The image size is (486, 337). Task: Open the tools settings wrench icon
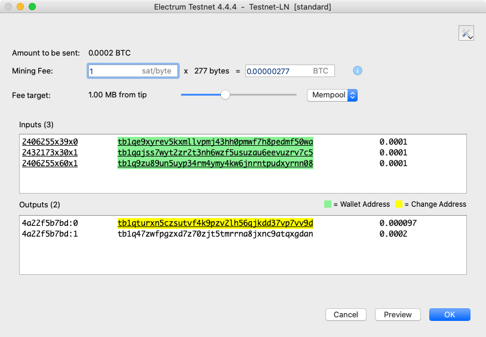coord(466,33)
